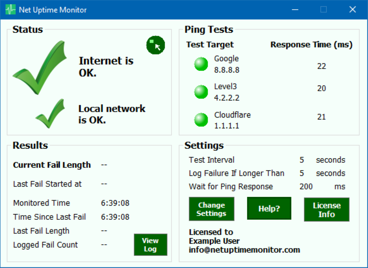Click the Log Failure If Longer Than label
This screenshot has height=268, width=368.
[237, 173]
